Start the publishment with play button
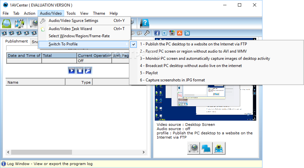This screenshot has width=304, height=168. [x=72, y=71]
